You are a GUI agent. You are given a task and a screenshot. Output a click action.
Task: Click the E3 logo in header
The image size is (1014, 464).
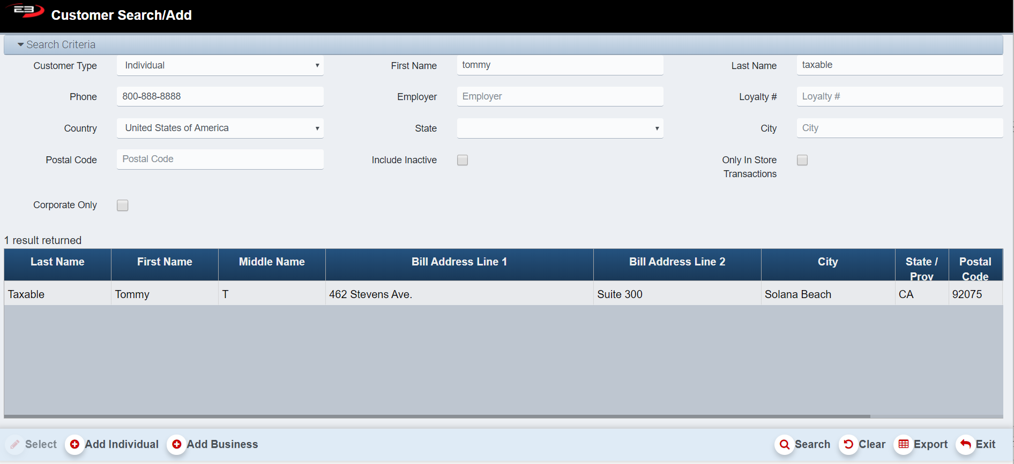click(x=27, y=11)
